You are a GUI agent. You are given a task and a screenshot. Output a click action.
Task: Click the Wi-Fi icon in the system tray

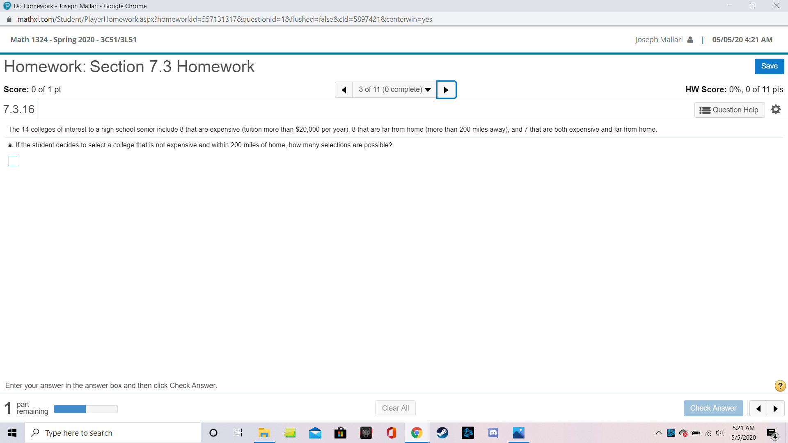(708, 432)
